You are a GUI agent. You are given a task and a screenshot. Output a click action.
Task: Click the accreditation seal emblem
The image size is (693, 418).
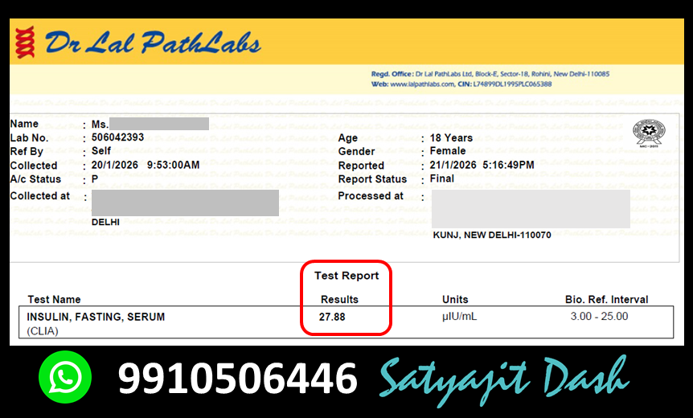pos(648,133)
